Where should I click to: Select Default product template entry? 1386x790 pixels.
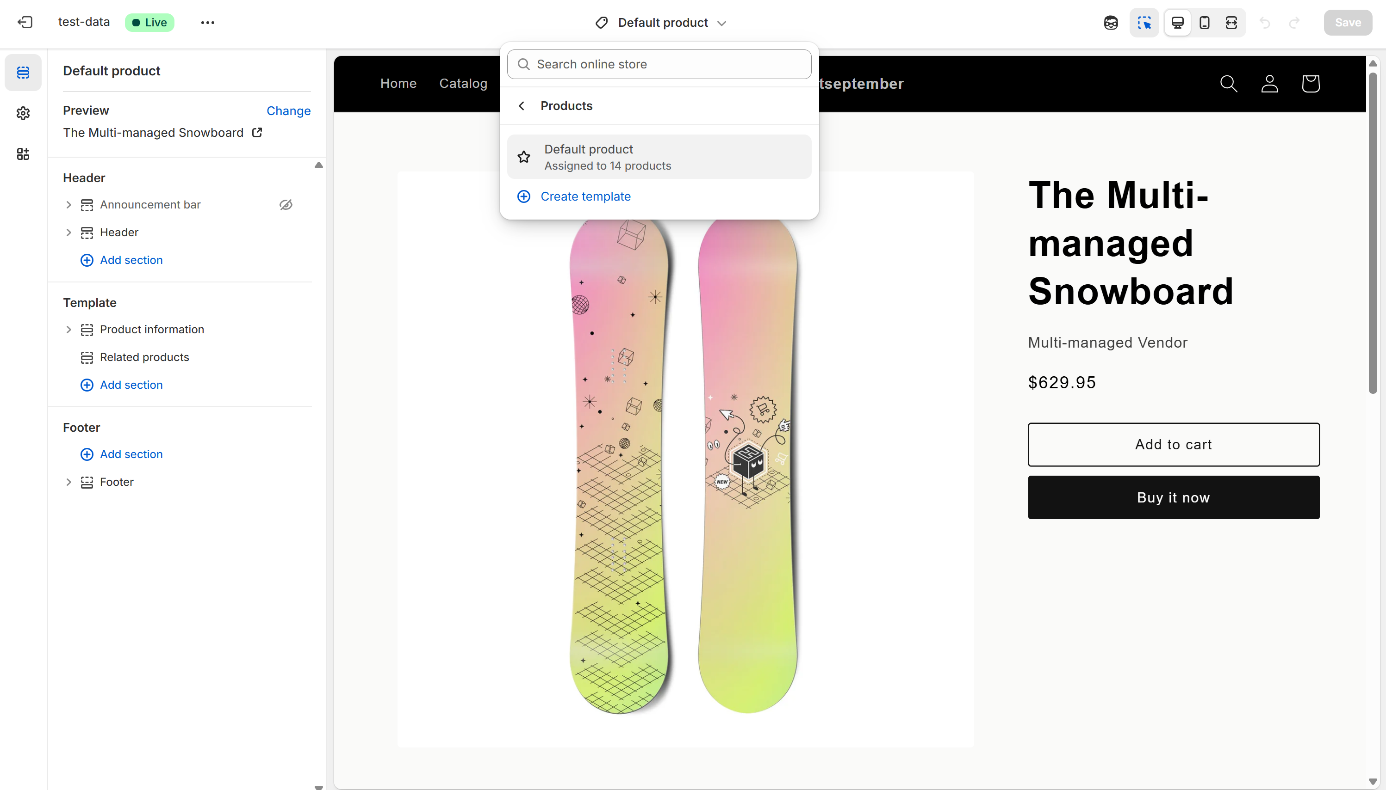(659, 157)
